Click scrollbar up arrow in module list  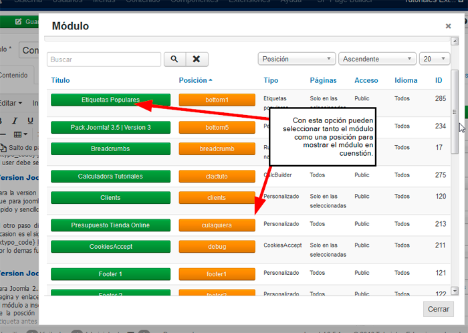point(455,41)
